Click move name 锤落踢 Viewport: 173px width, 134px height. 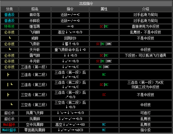[x=35, y=26]
